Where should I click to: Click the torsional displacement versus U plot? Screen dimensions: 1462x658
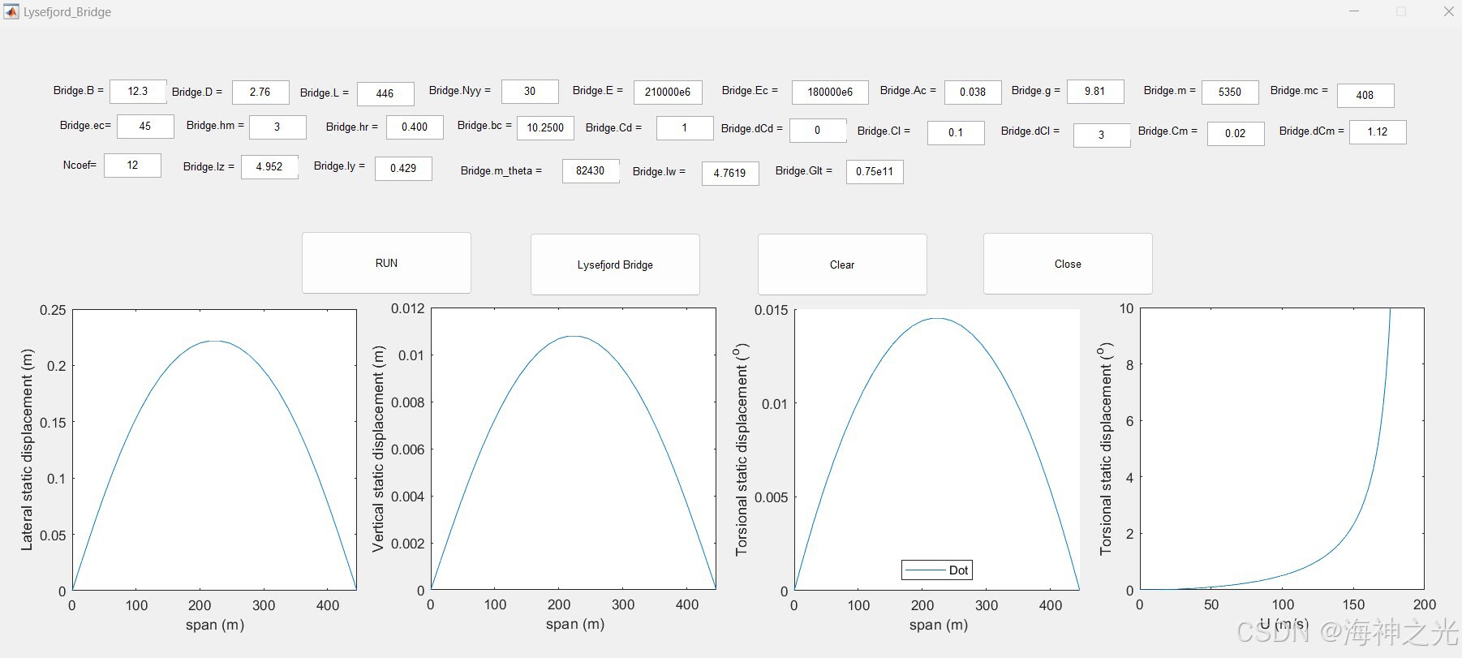click(1282, 449)
